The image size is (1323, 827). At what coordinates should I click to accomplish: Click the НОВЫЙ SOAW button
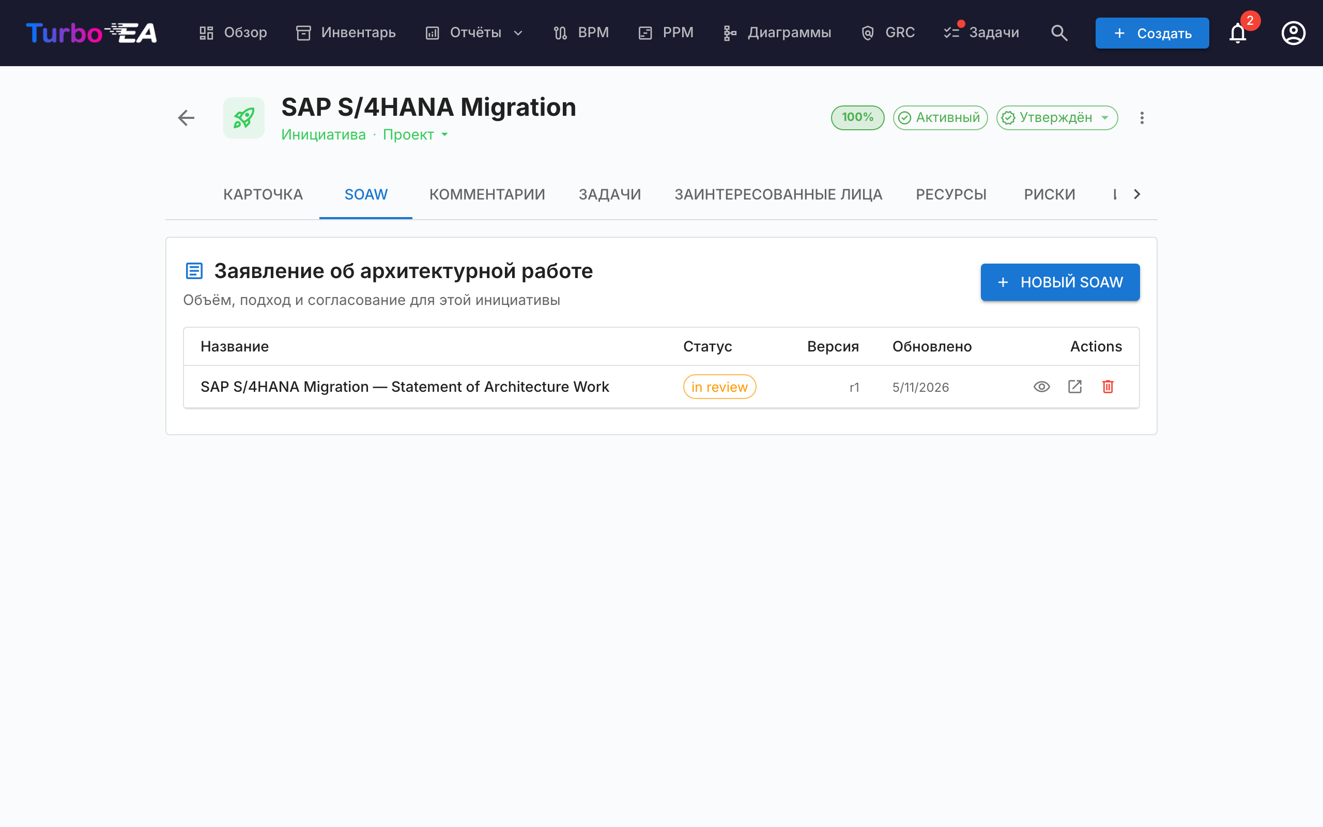coord(1060,282)
